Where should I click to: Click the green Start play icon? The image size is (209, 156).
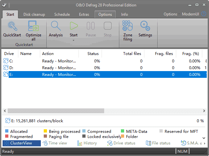tap(74, 26)
